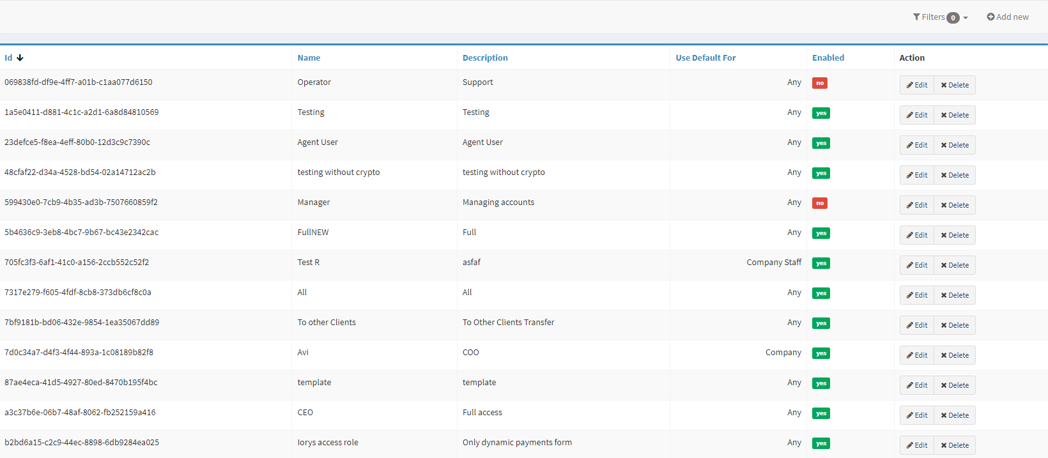Sort by Use Default For column
This screenshot has height=458, width=1048.
(x=705, y=57)
